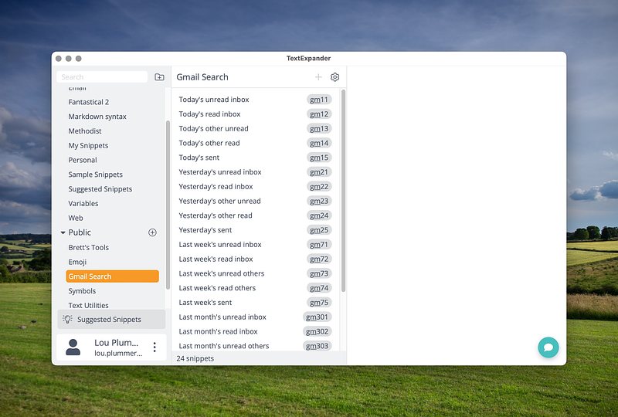Open Gmail Search group settings gear
618x417 pixels.
coord(335,77)
